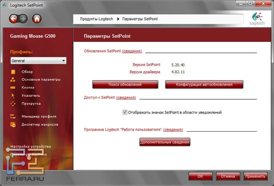Viewport: 274px width, 186px height.
Task: Click the grey Forward arrow button
Action: coord(23,18)
